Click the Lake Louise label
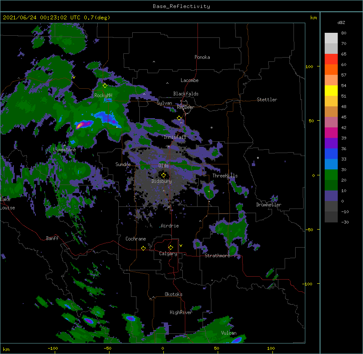363x354 pixels. pos(8,203)
